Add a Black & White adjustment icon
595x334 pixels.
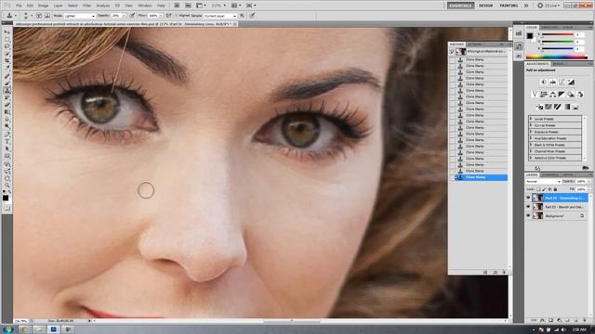coord(562,94)
